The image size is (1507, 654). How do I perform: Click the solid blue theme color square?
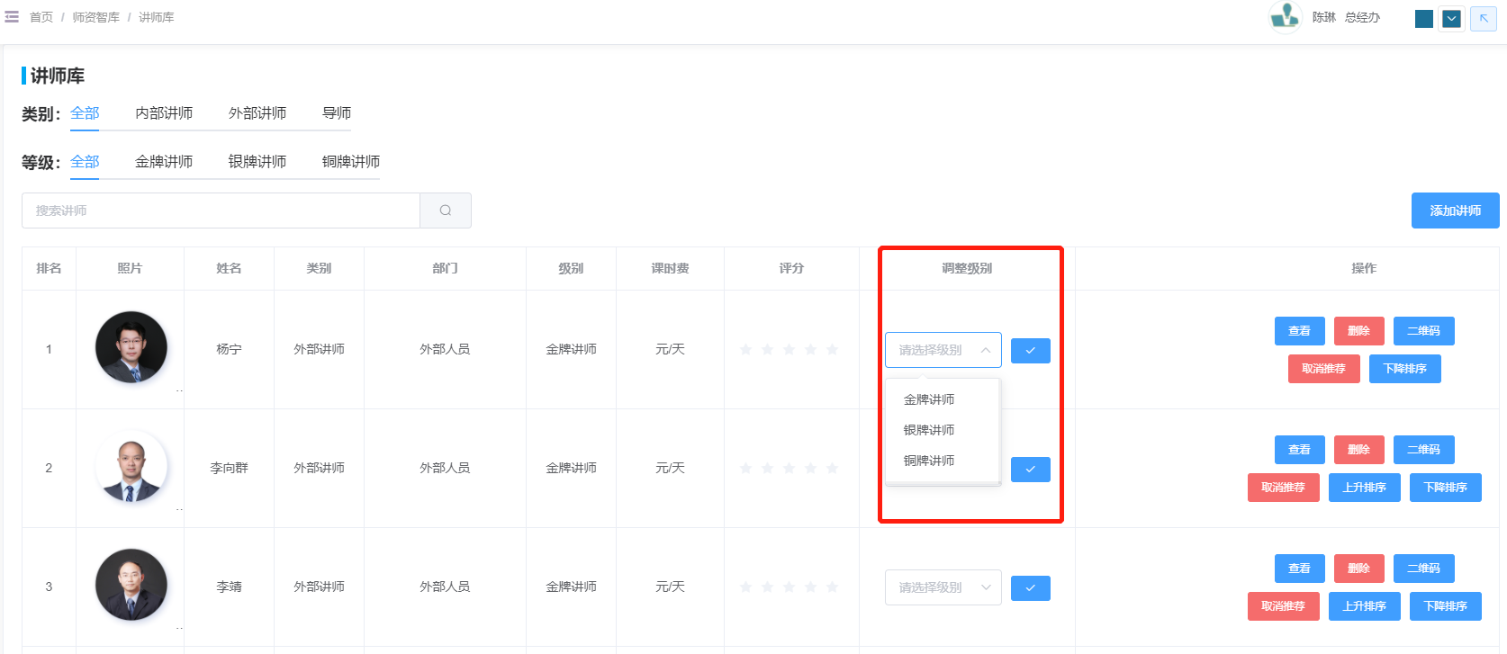point(1424,19)
